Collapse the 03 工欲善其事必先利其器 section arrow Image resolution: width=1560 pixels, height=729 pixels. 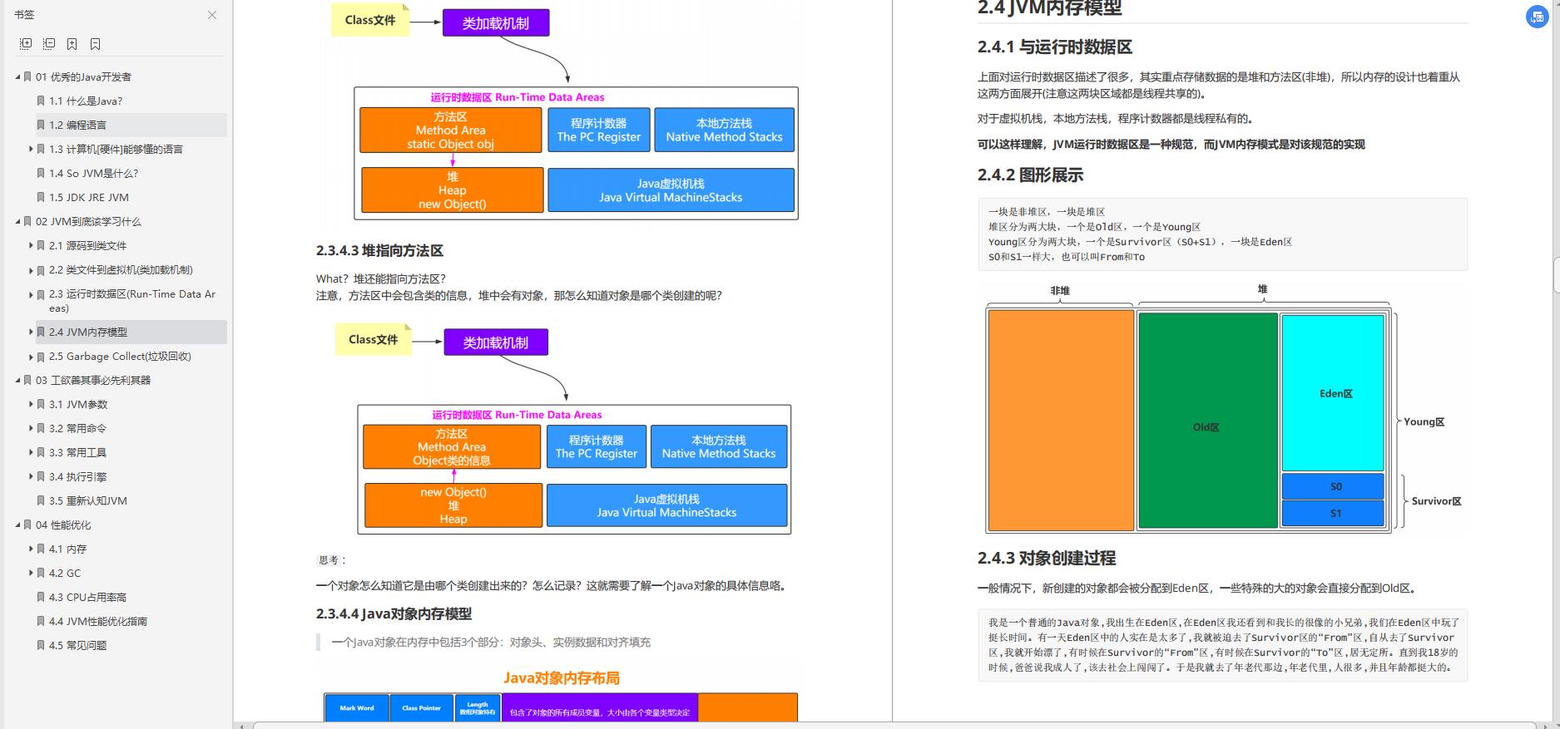coord(17,380)
